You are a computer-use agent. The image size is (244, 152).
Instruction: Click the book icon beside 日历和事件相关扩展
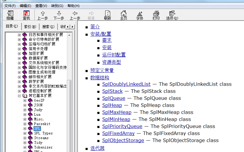[x=25, y=35]
